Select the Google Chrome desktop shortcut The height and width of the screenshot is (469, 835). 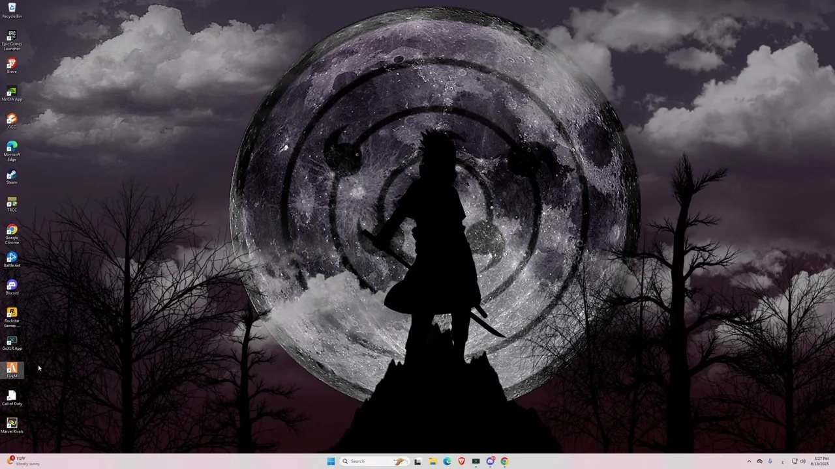click(12, 234)
